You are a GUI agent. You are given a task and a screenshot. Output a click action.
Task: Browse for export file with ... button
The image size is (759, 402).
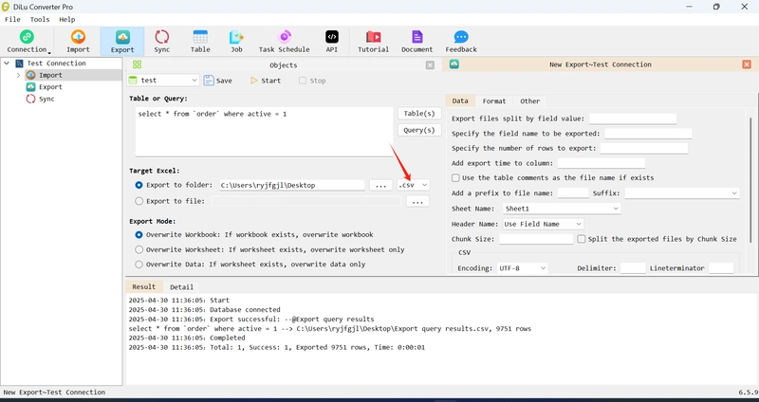[417, 201]
